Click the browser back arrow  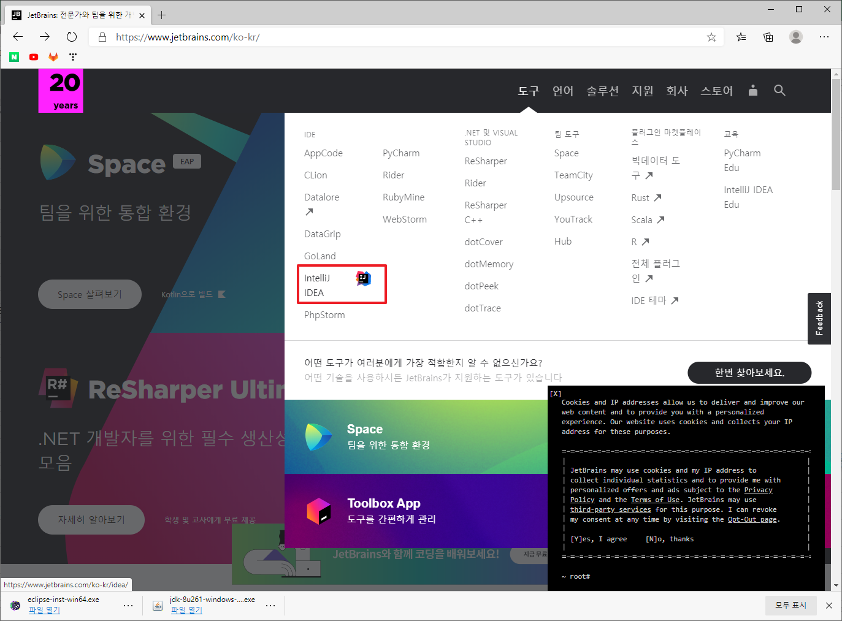pyautogui.click(x=18, y=37)
